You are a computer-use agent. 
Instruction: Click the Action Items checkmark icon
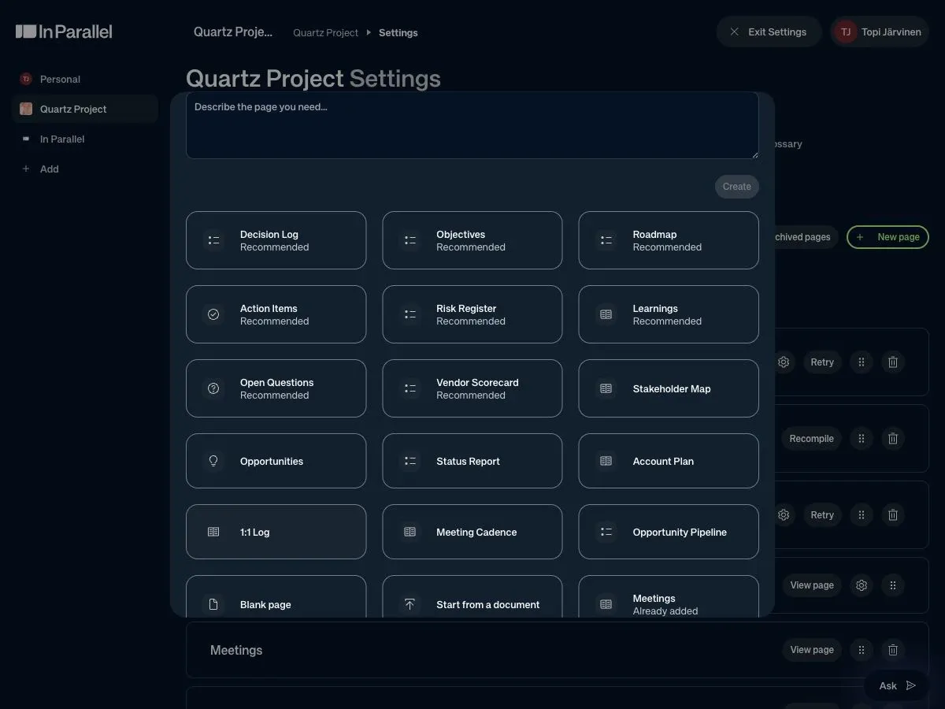point(213,314)
